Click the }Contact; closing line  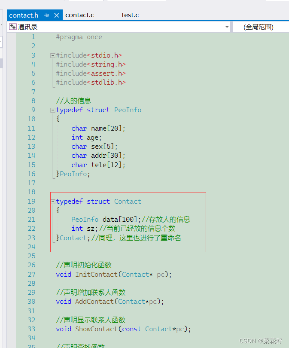coord(73,238)
